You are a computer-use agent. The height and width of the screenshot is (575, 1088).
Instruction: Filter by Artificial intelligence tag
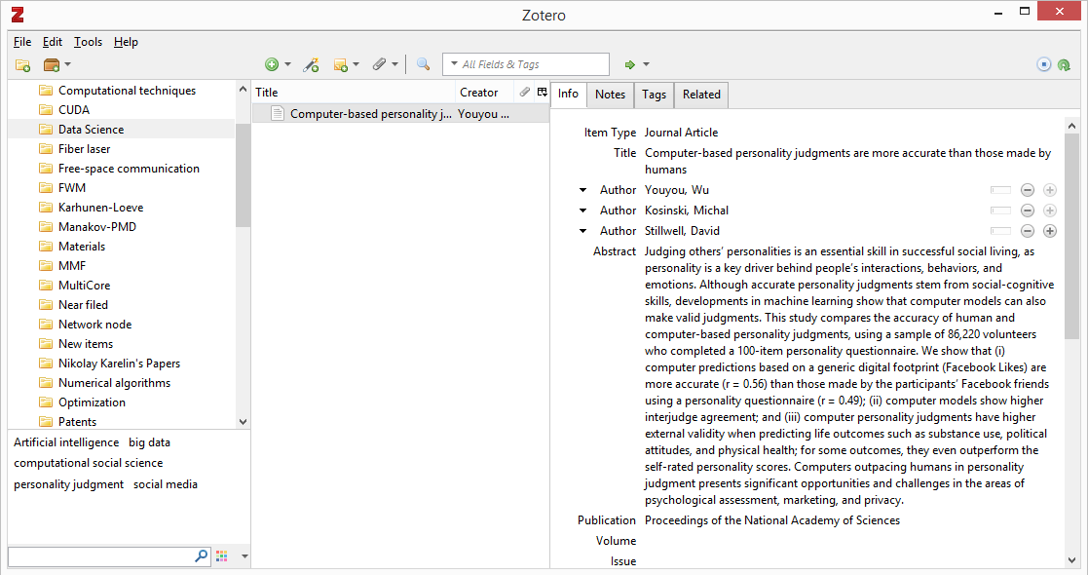tap(66, 442)
